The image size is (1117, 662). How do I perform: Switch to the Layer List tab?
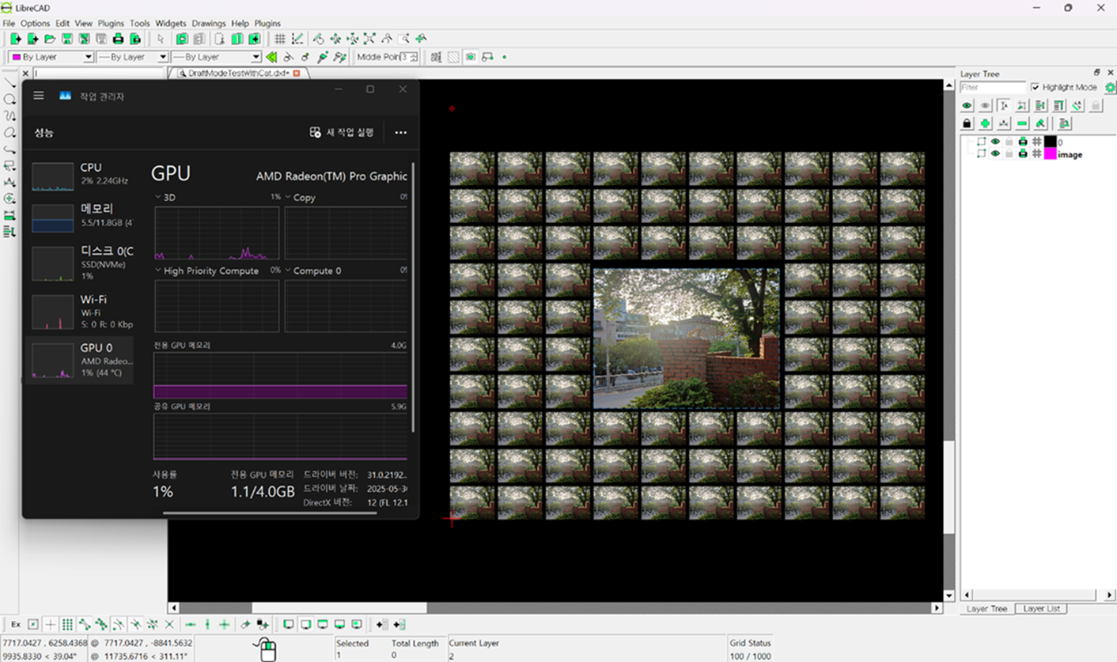(x=1041, y=609)
